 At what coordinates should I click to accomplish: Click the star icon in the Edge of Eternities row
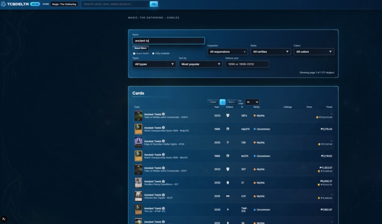[x=319, y=144]
